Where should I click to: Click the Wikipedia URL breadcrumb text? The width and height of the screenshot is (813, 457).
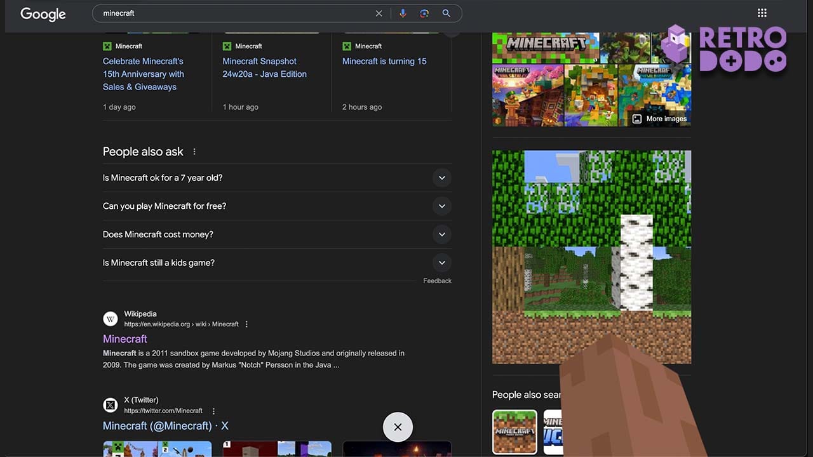181,324
